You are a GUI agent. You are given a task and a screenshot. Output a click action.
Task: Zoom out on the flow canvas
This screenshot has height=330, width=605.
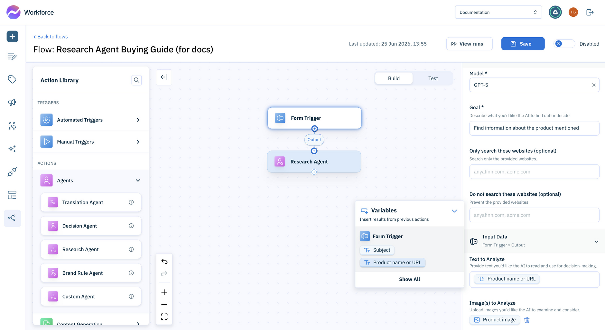(x=164, y=304)
